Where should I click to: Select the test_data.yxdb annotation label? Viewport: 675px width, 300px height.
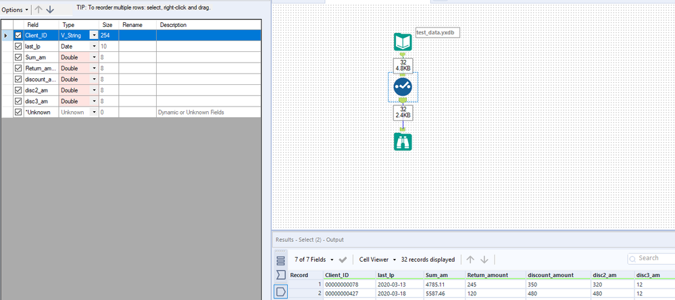439,32
